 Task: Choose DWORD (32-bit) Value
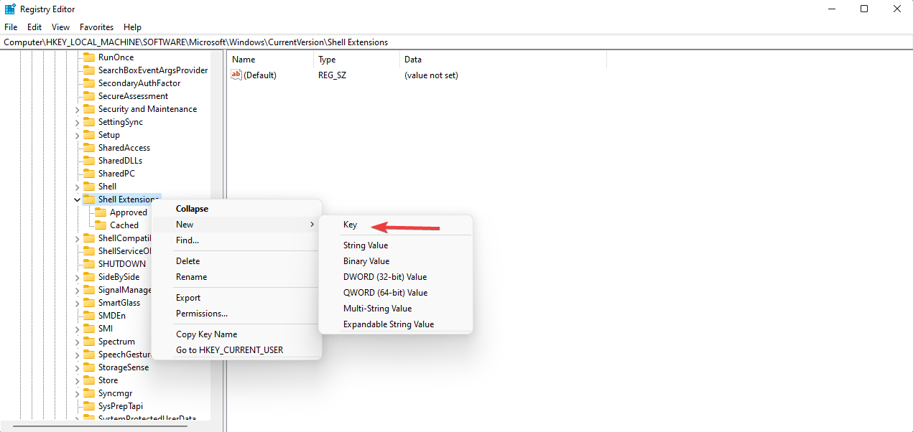click(396, 277)
